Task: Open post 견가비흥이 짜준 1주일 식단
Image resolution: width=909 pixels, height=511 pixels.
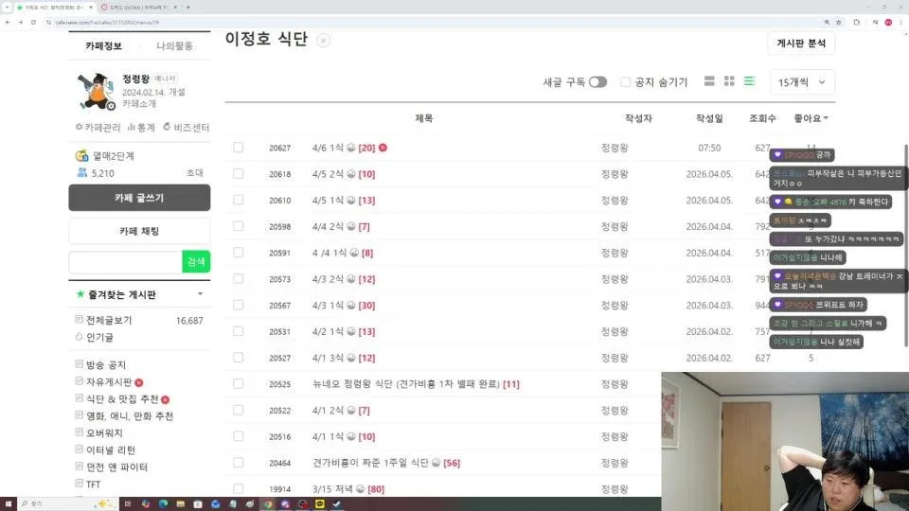Action: 370,463
